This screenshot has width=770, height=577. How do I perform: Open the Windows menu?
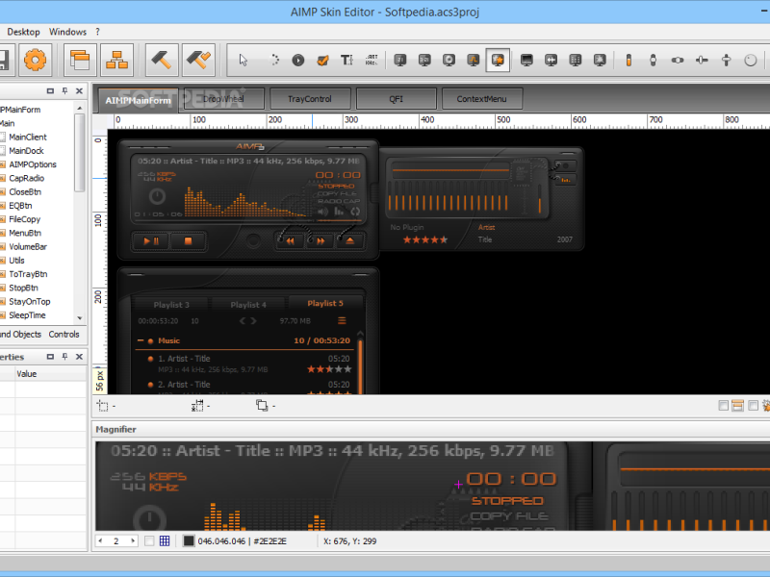pos(67,32)
